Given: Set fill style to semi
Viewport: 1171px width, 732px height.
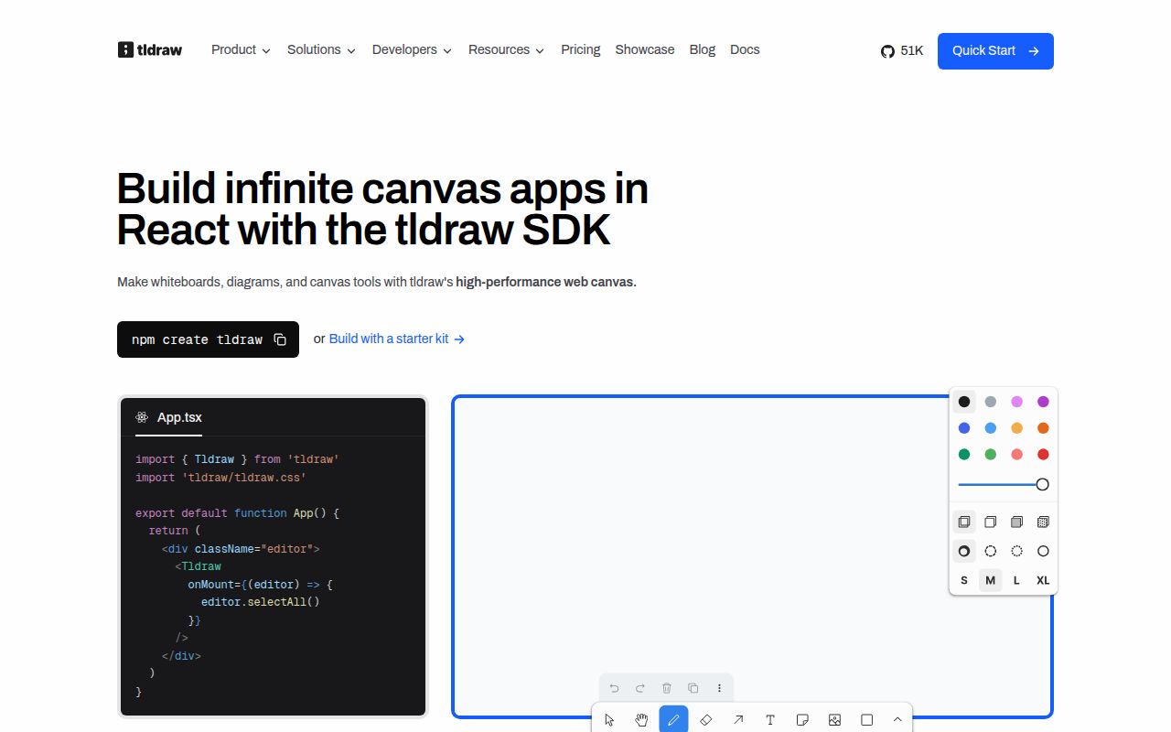Looking at the screenshot, I should (x=990, y=522).
